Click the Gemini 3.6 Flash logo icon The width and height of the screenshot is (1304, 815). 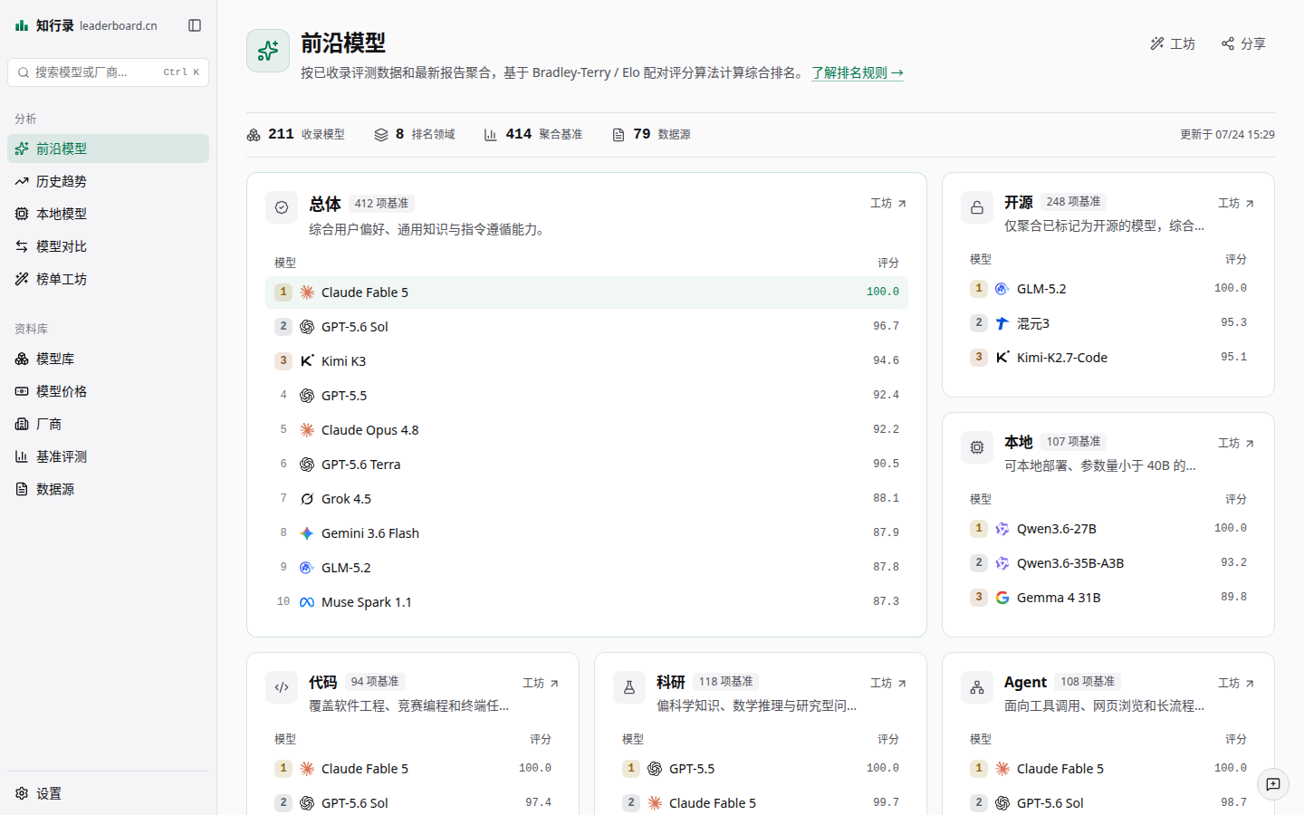click(307, 533)
